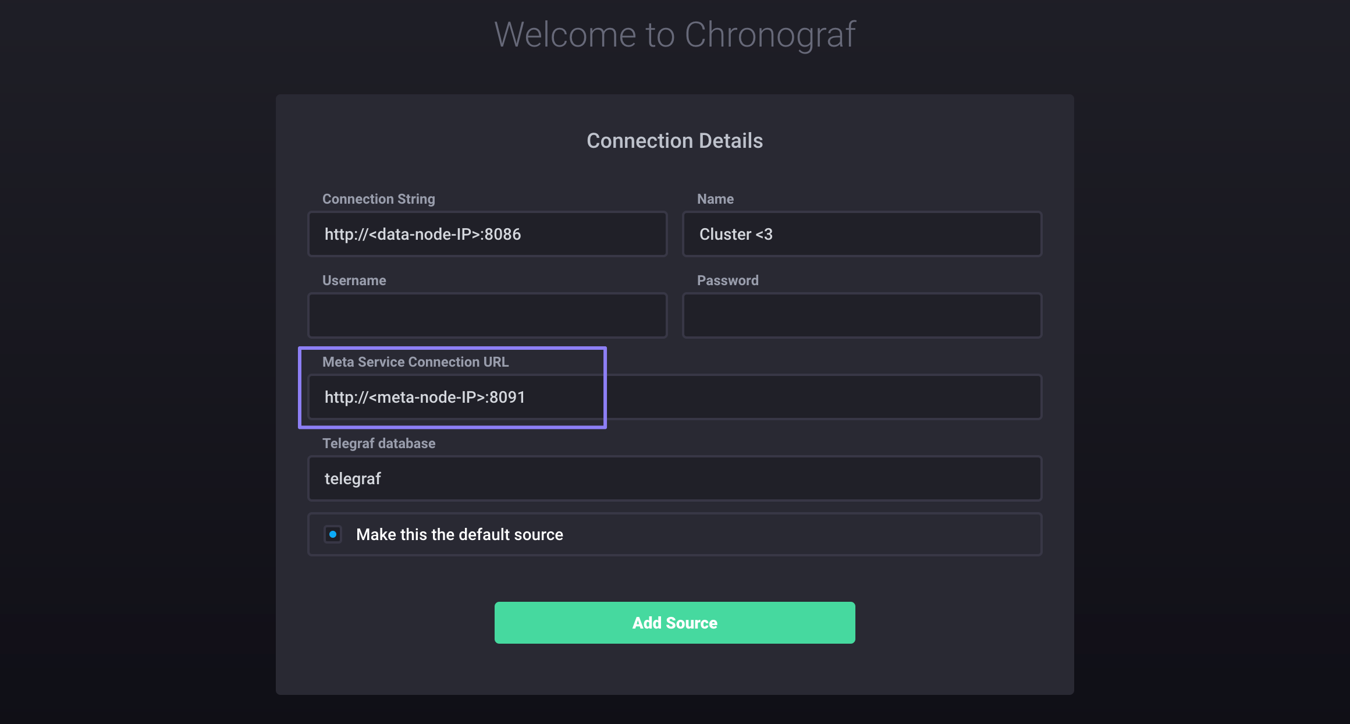Click the Meta Service Connection URL label
The width and height of the screenshot is (1350, 724).
tap(415, 361)
